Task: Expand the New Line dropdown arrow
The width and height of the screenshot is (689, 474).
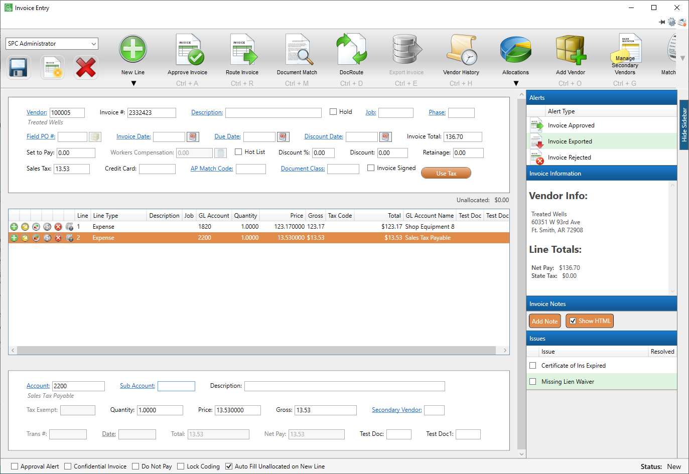Action: pos(133,84)
